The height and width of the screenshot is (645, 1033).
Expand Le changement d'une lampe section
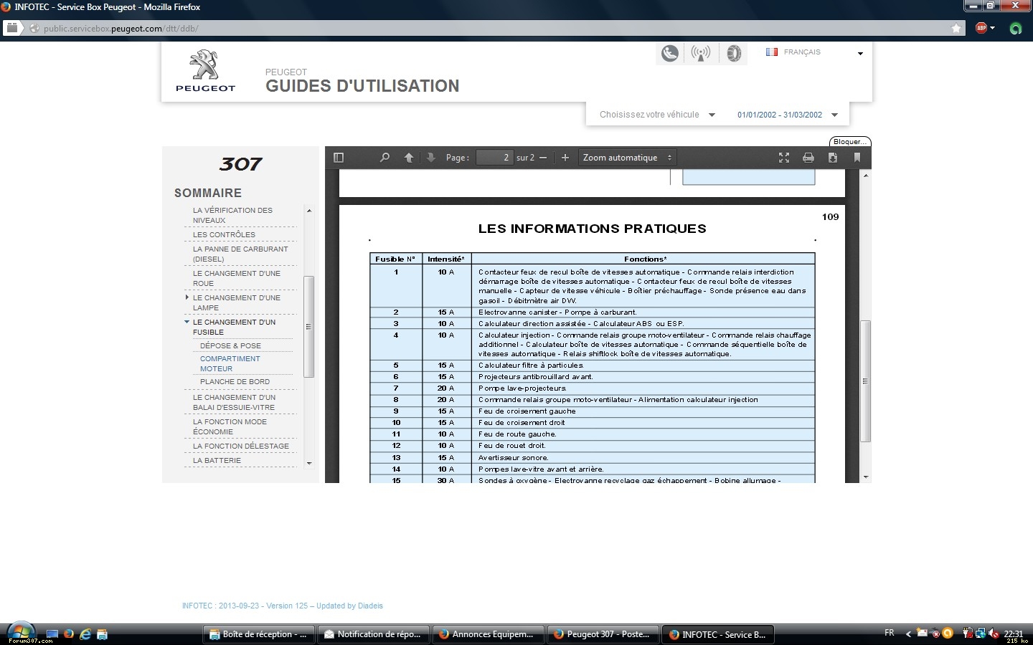(x=187, y=297)
